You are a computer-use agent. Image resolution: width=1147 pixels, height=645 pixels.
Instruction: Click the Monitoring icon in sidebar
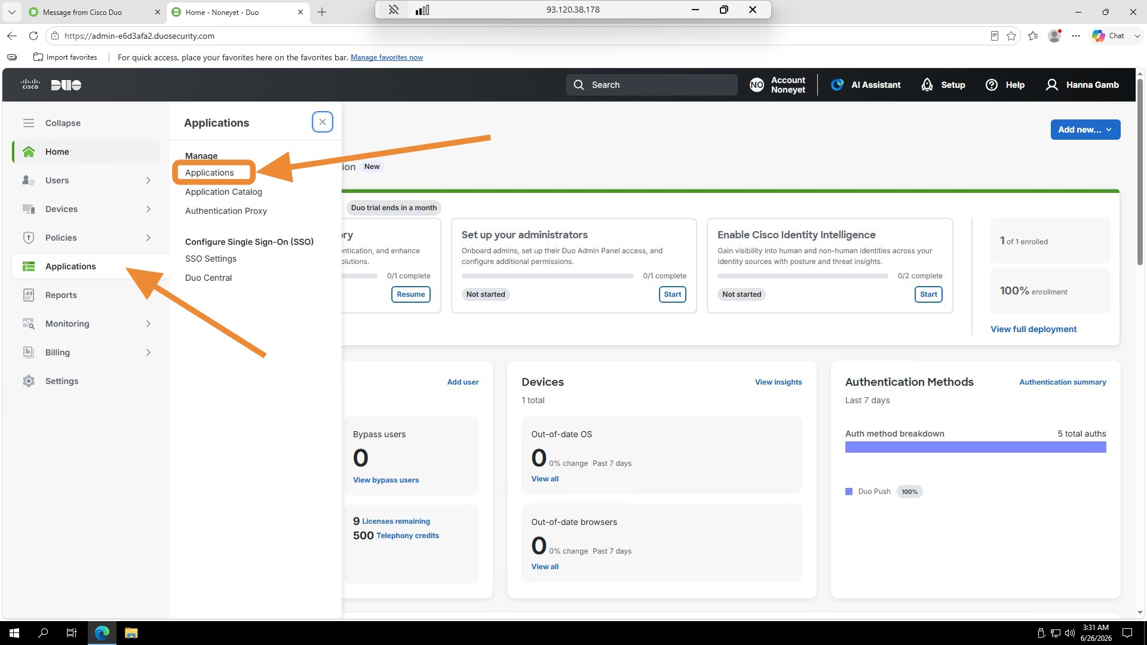(29, 324)
